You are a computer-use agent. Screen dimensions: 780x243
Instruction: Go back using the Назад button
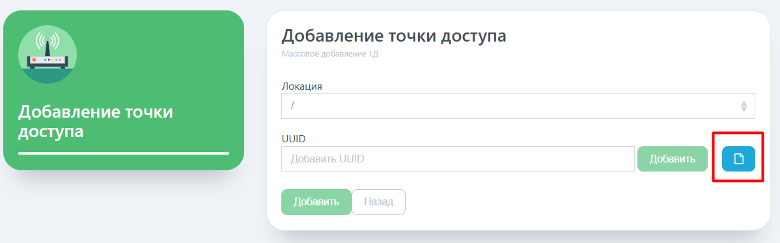click(x=378, y=202)
